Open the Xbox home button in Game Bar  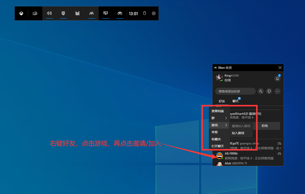click(x=21, y=14)
